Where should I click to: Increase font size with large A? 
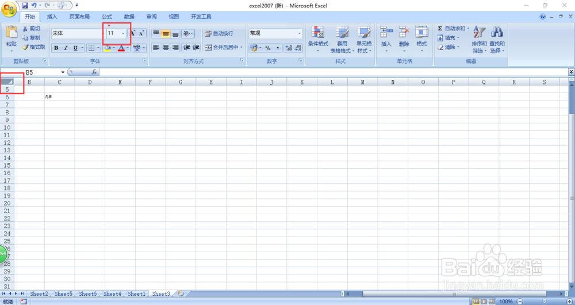tap(133, 33)
